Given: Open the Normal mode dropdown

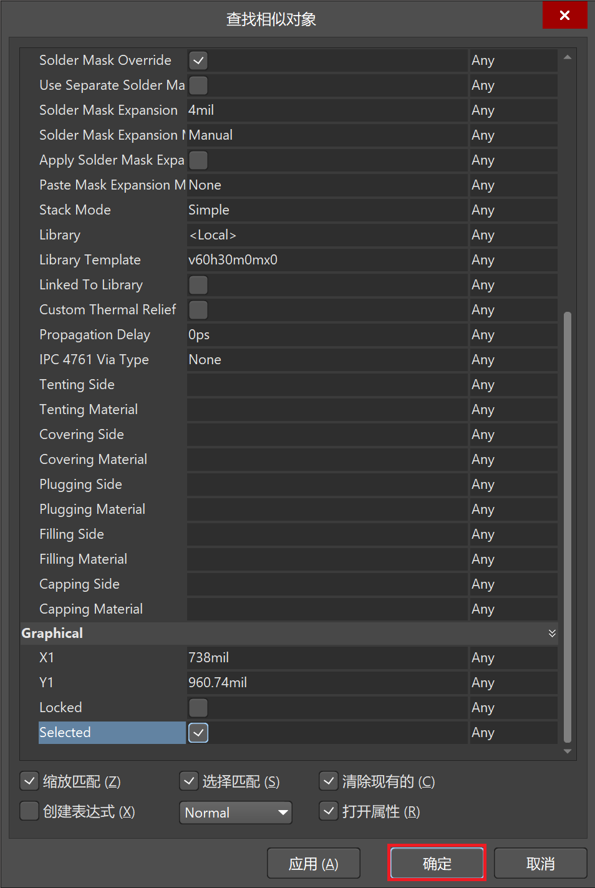Looking at the screenshot, I should pos(235,813).
